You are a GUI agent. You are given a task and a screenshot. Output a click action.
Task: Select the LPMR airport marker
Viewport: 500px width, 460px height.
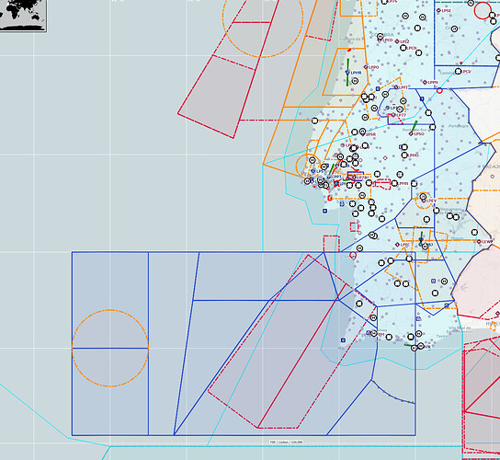(347, 73)
